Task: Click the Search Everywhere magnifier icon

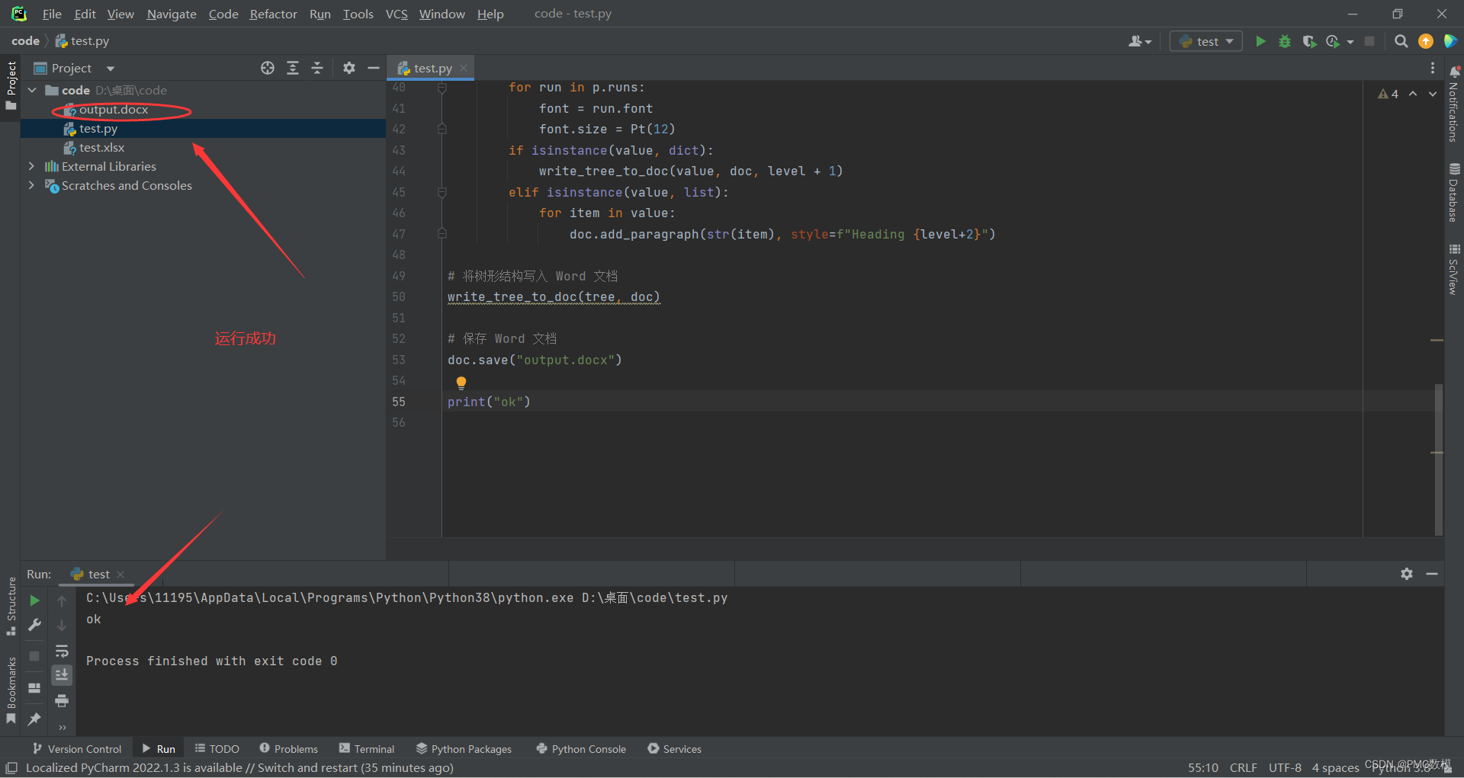Action: tap(1401, 41)
